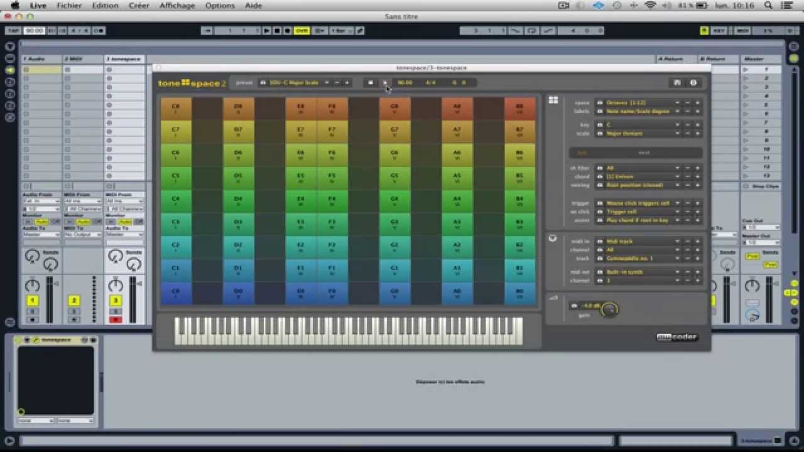Image resolution: width=804 pixels, height=452 pixels.
Task: Open the scale dropdown Major (Ionian)
Action: [643, 133]
